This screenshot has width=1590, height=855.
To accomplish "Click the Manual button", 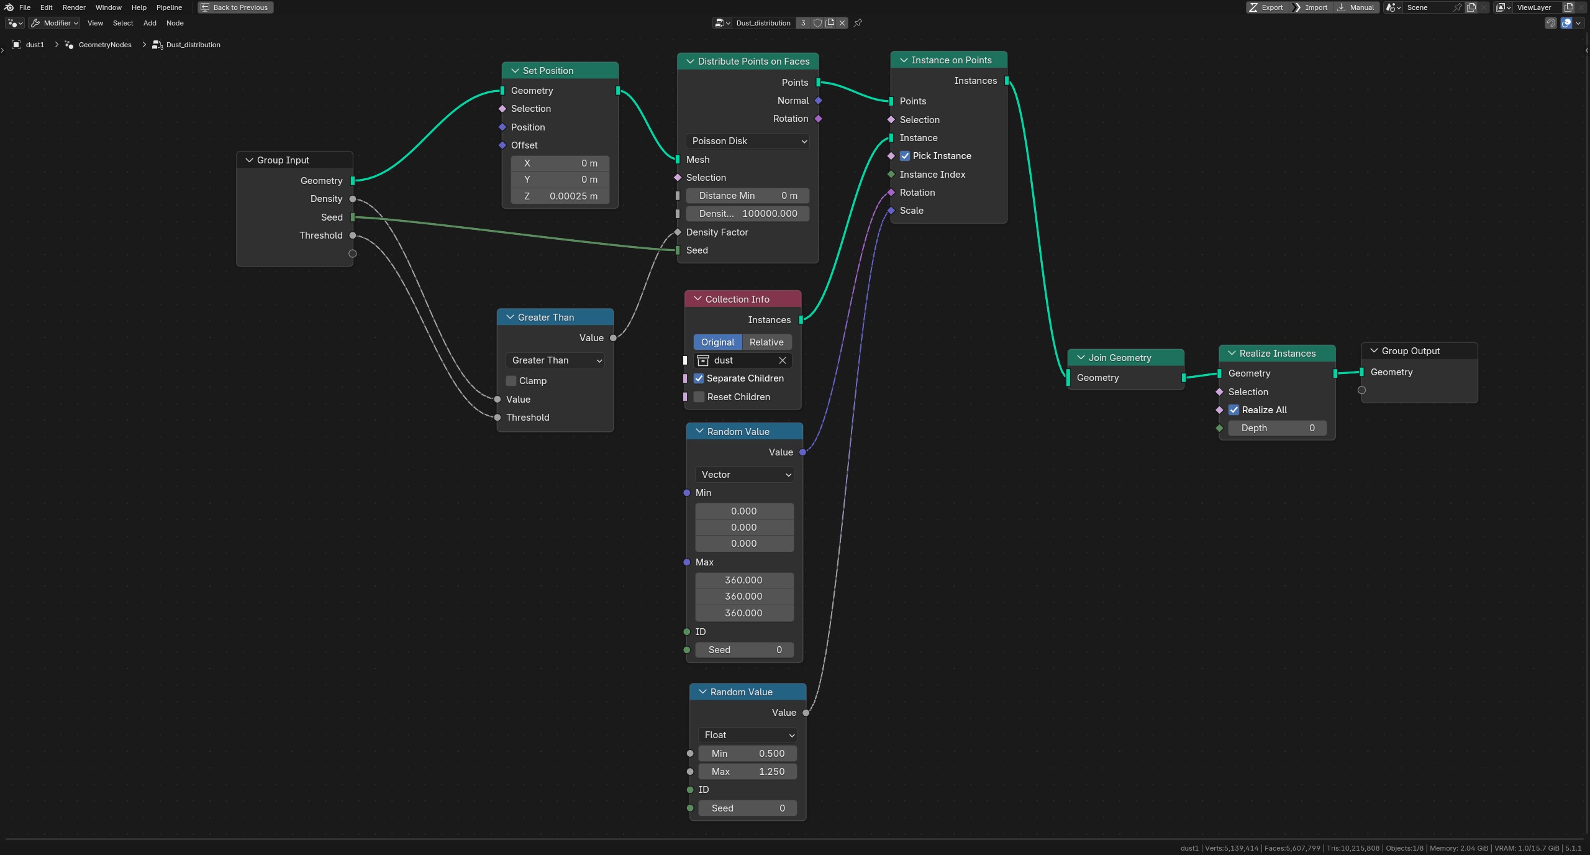I will (x=1356, y=7).
